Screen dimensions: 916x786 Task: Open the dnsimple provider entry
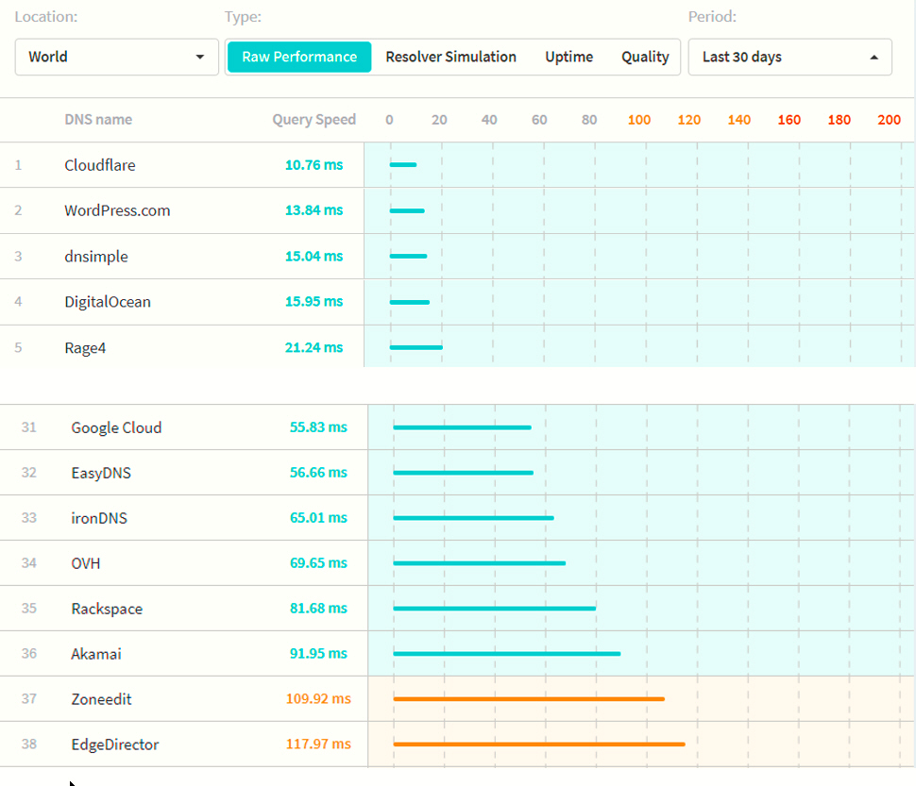point(96,256)
